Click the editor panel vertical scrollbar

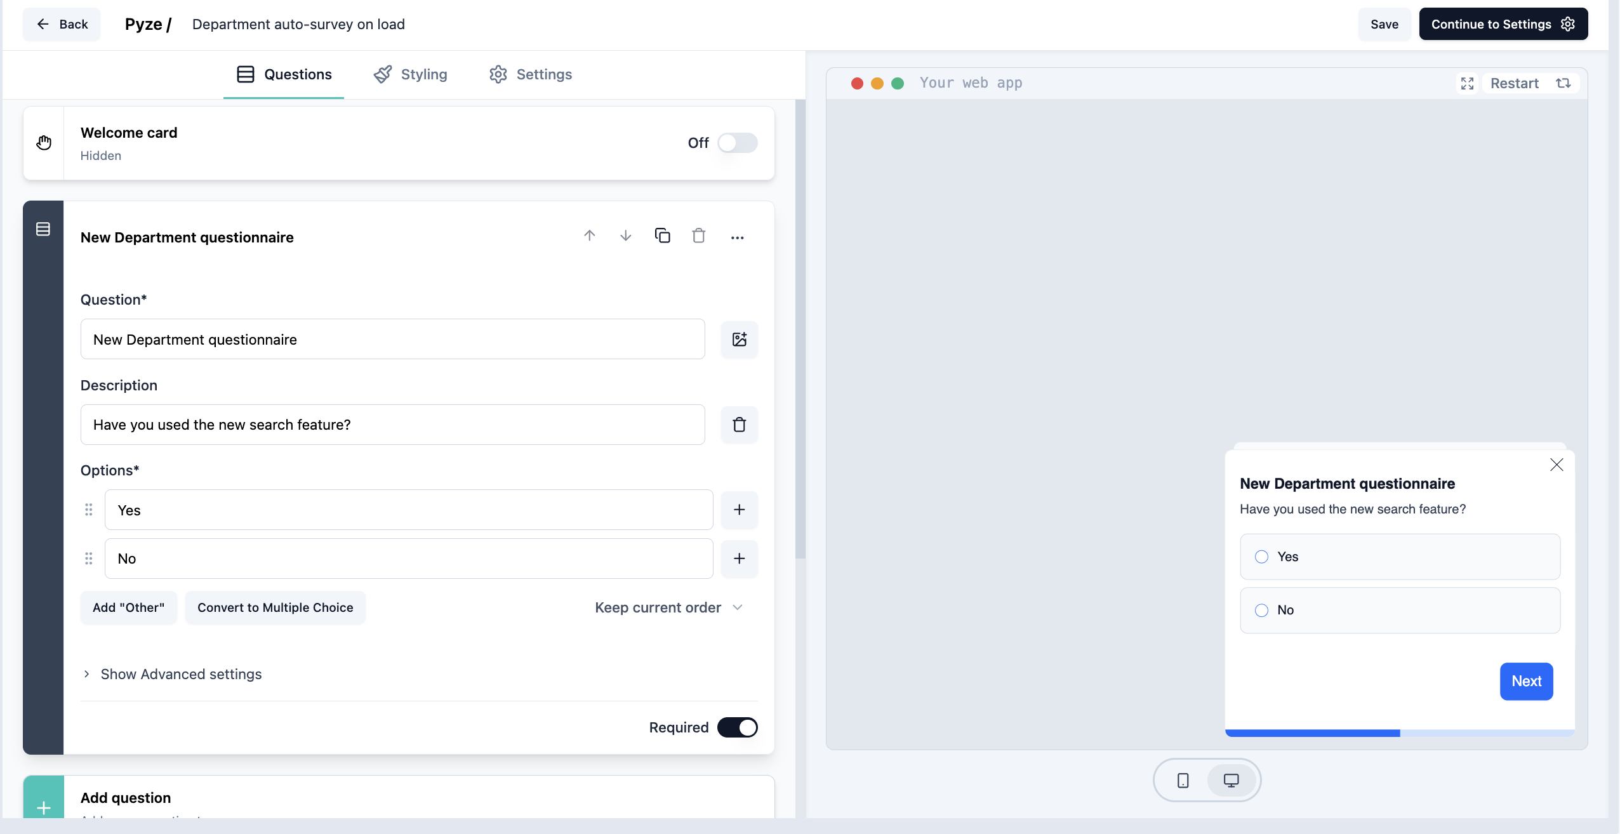coord(800,329)
